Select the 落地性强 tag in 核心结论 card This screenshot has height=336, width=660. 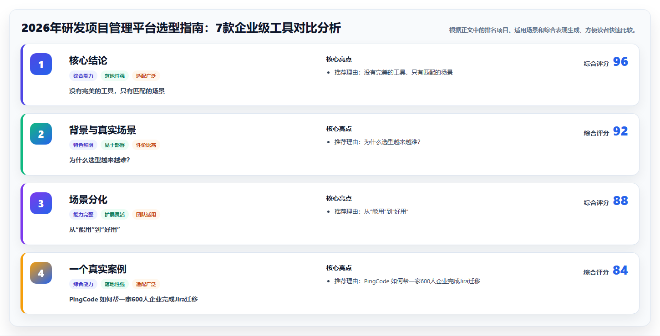tap(115, 76)
